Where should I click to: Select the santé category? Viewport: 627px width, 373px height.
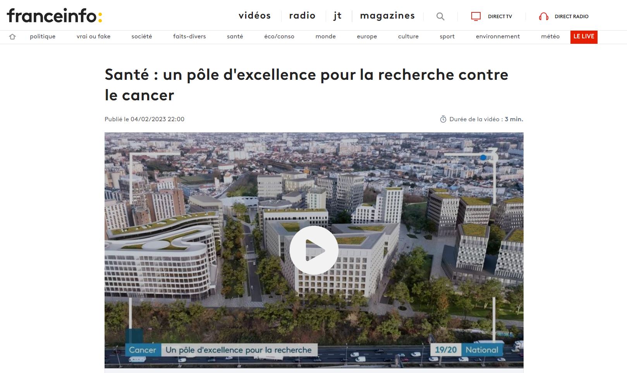click(x=235, y=36)
